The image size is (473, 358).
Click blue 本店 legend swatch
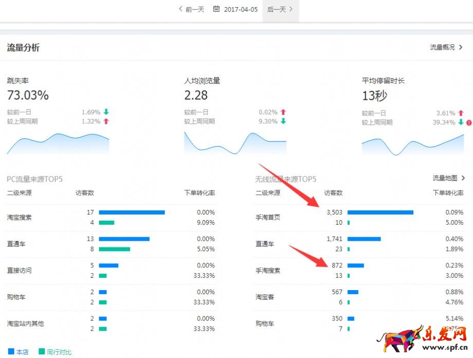pos(11,352)
